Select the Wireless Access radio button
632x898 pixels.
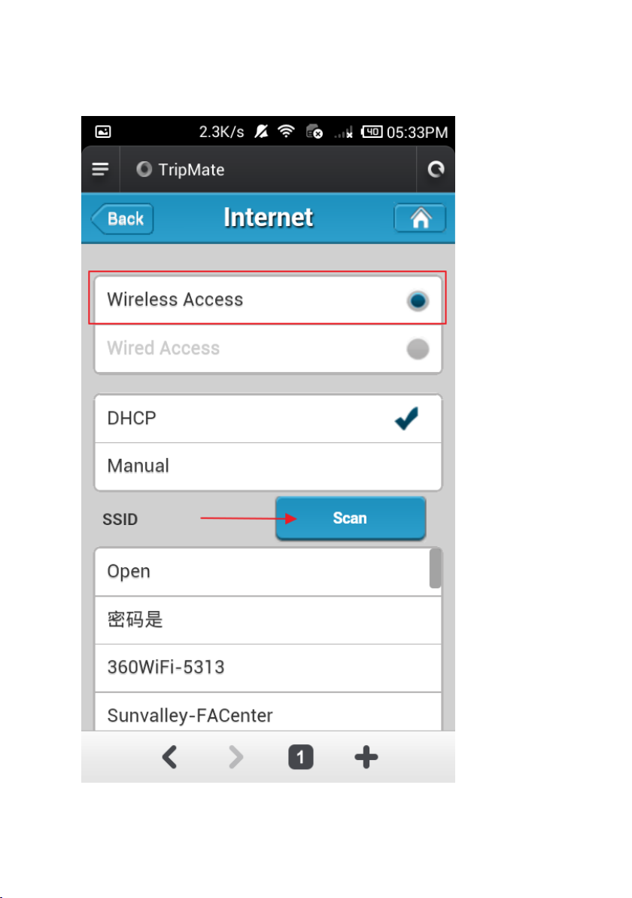click(x=418, y=300)
